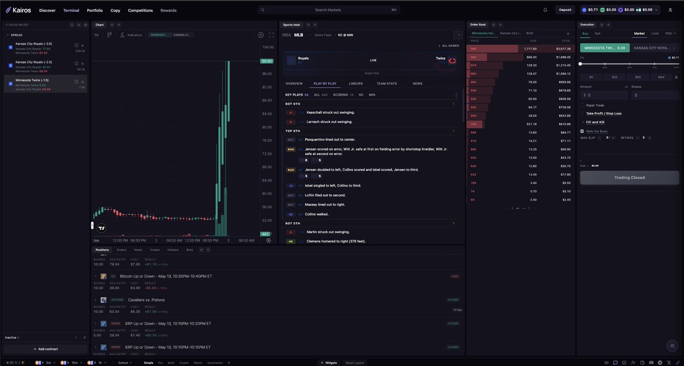
Task: Switch the order side to Sell
Action: pyautogui.click(x=597, y=34)
